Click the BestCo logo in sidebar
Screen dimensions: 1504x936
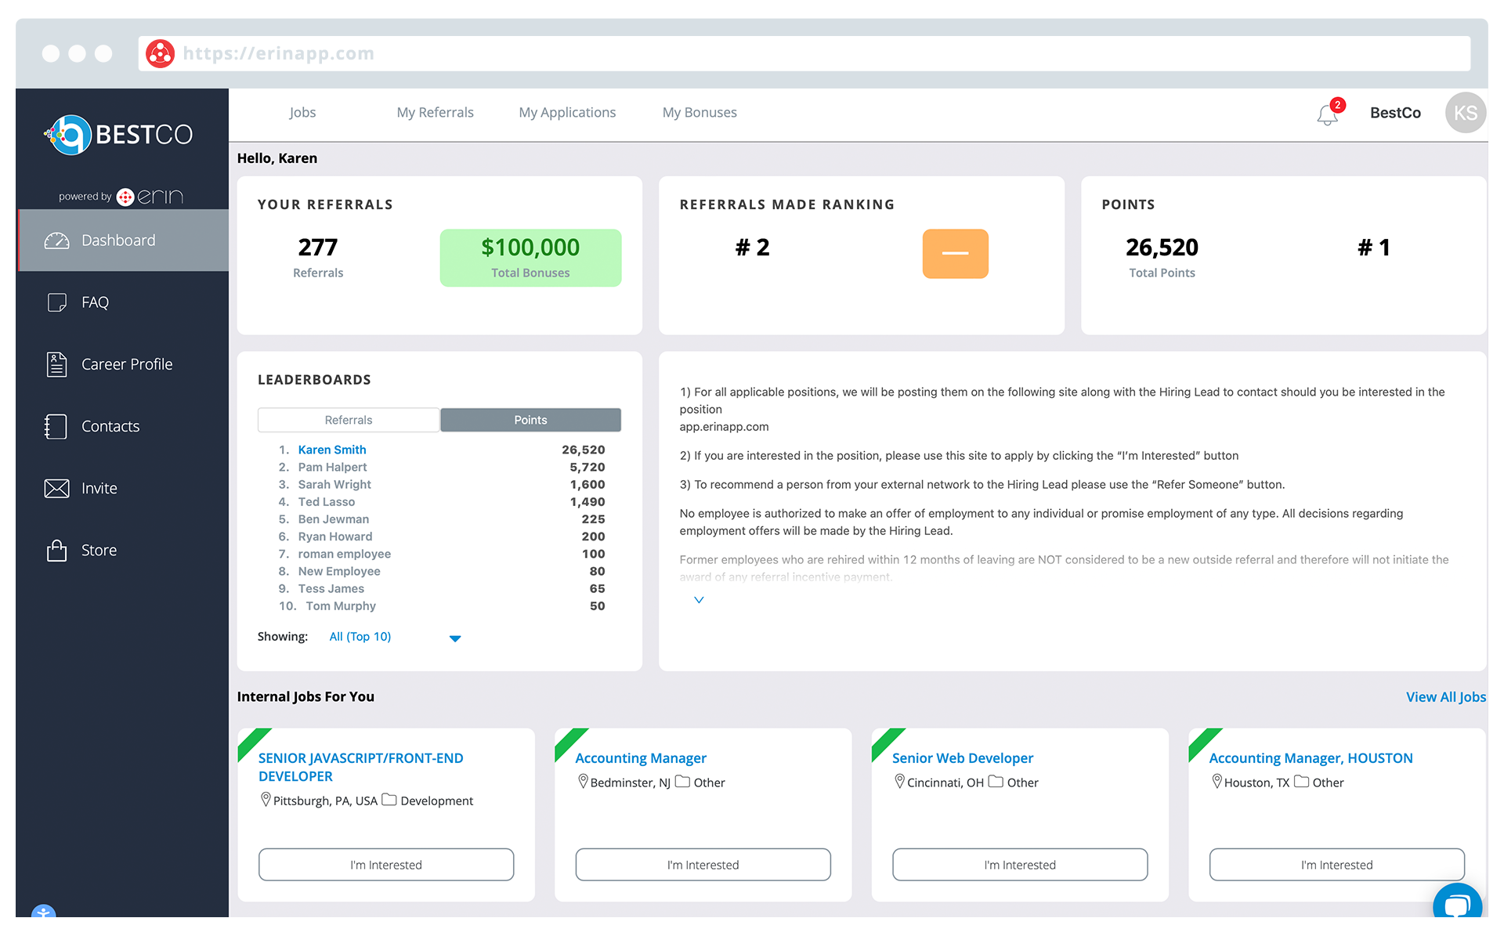point(119,135)
